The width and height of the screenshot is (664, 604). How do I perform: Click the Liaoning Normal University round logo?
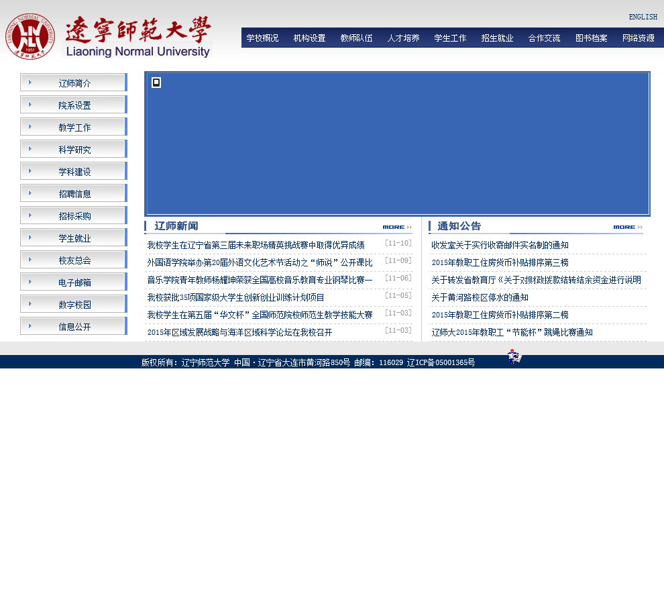[x=30, y=36]
